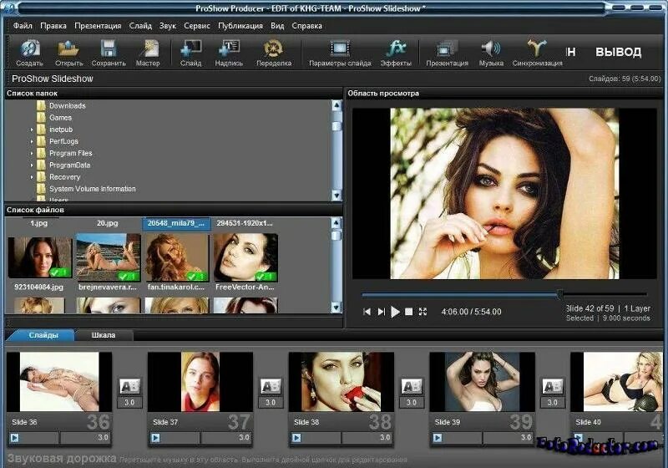Select System Volume Information folder
The image size is (668, 468).
pyautogui.click(x=93, y=189)
